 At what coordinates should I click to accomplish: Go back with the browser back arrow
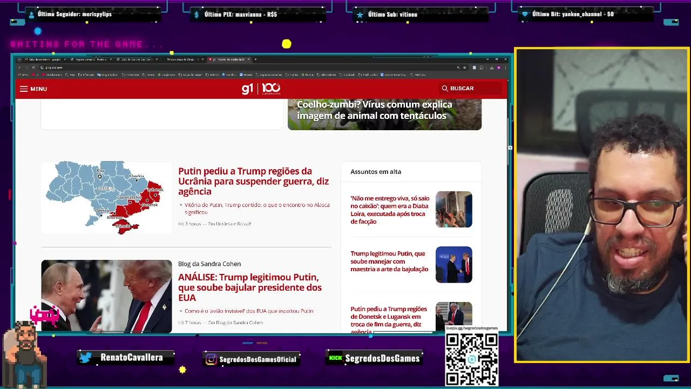click(19, 68)
